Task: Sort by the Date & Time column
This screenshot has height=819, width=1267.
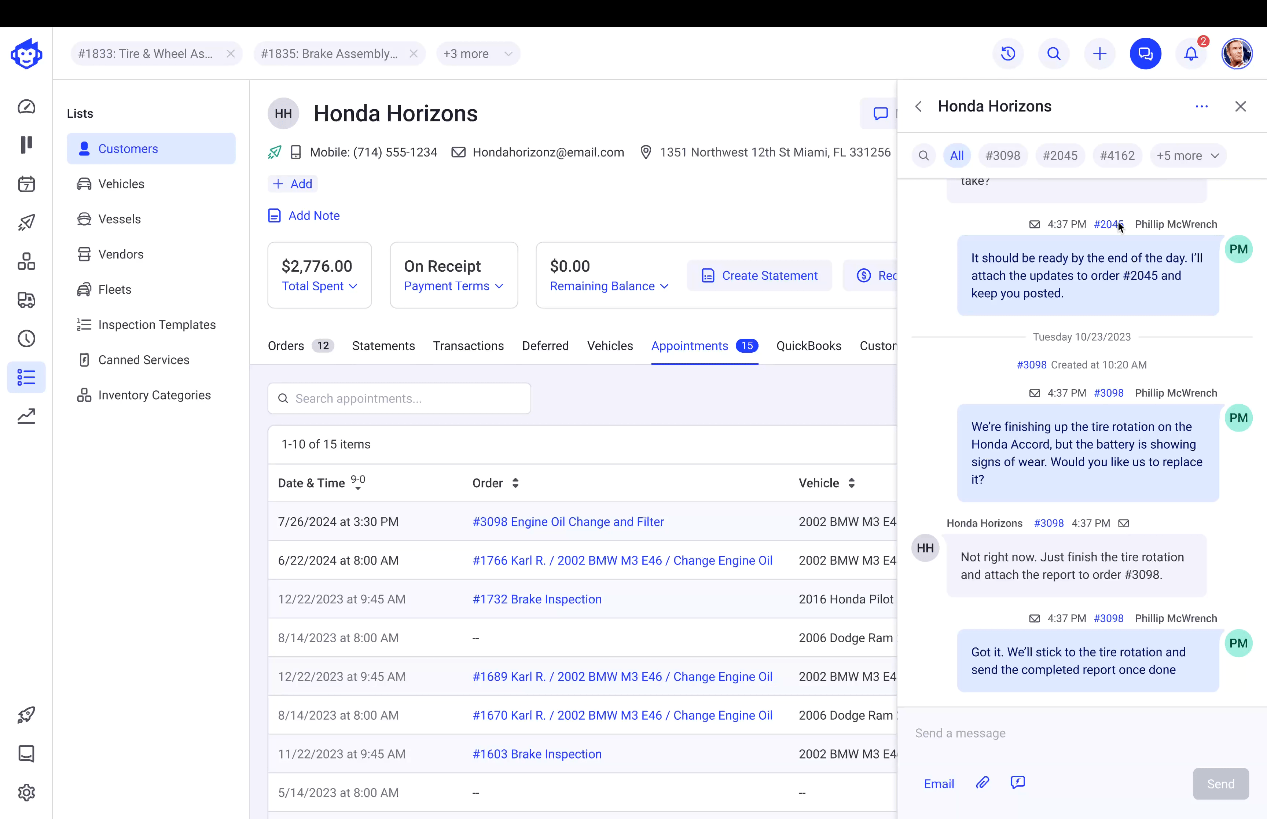Action: (321, 483)
